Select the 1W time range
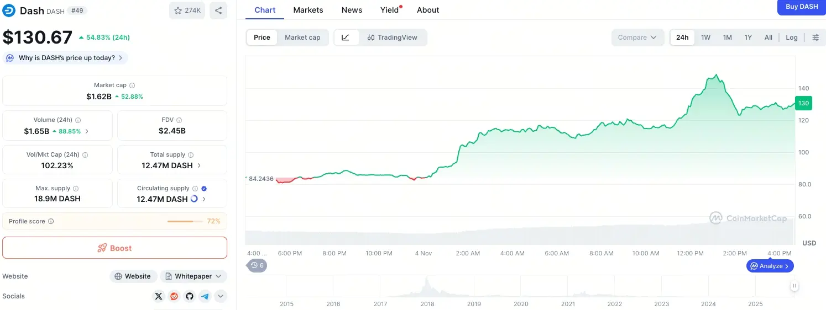 pos(706,38)
